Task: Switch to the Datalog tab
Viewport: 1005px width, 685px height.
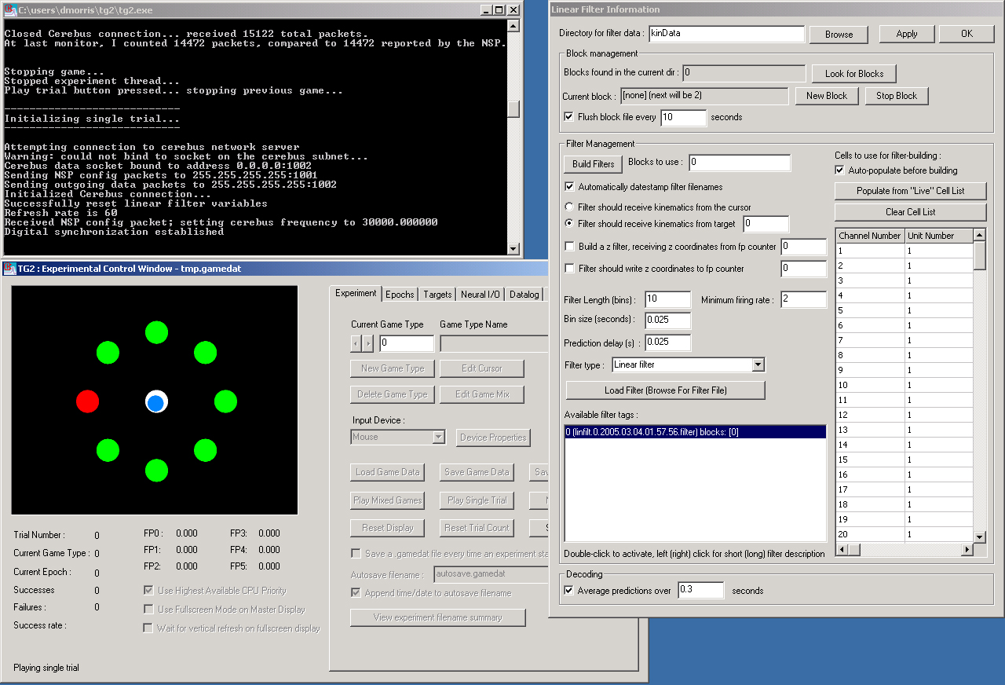Action: tap(524, 295)
